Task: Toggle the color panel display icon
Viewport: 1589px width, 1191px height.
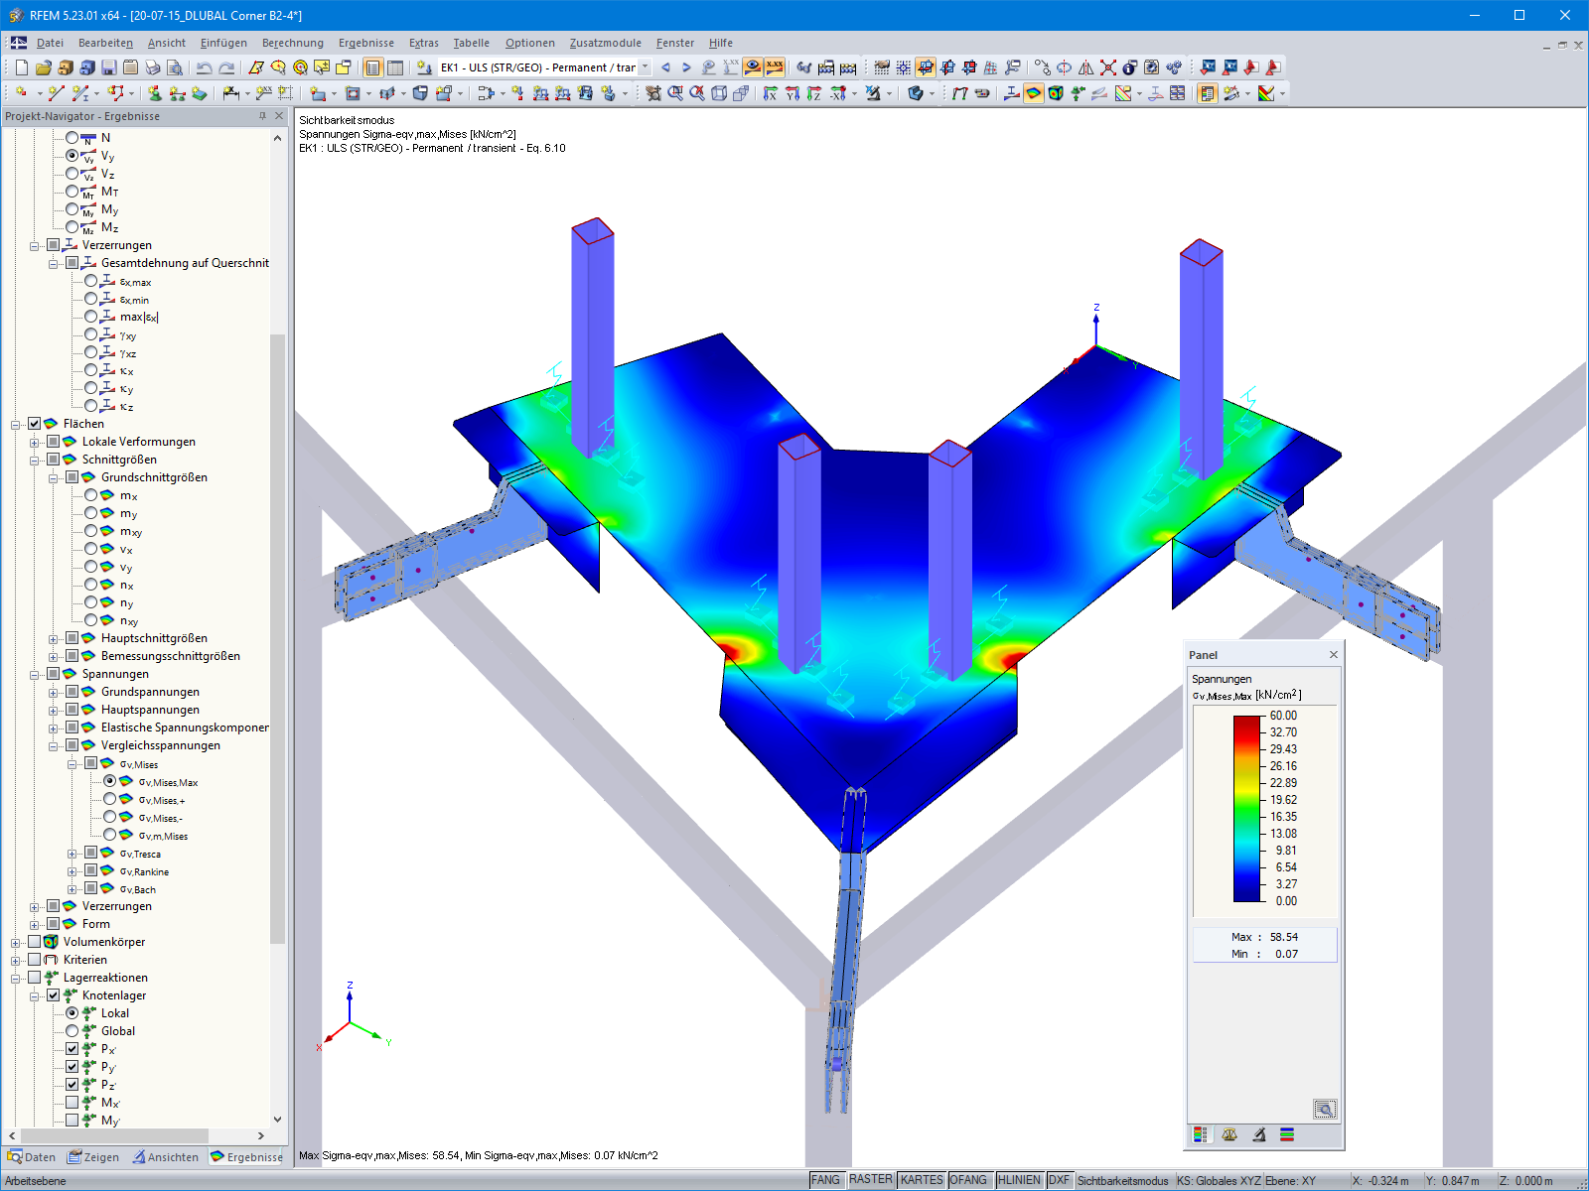Action: [1207, 93]
